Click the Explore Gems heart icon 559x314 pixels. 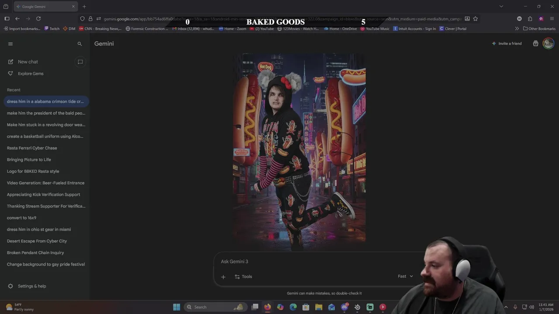[x=10, y=74]
